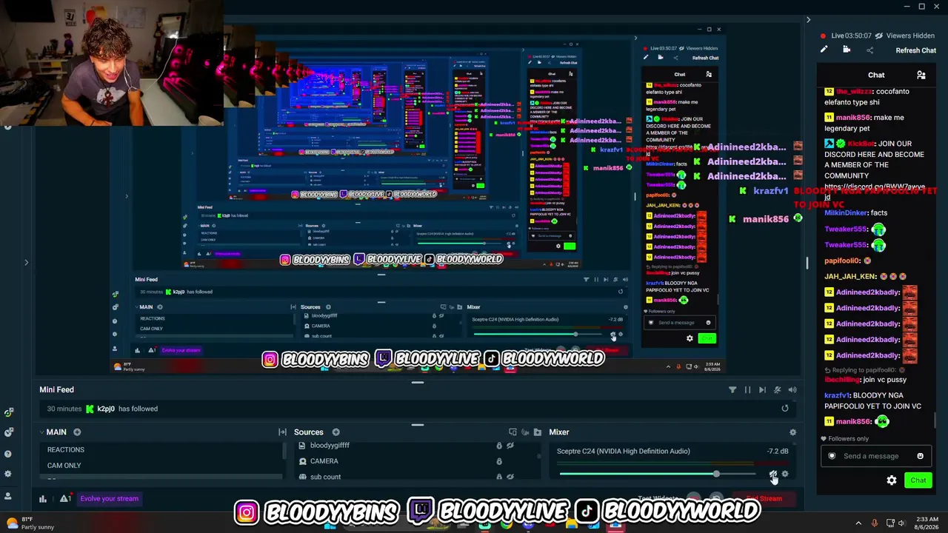Open the emoji picker in chat input
The image size is (948, 533).
click(920, 456)
